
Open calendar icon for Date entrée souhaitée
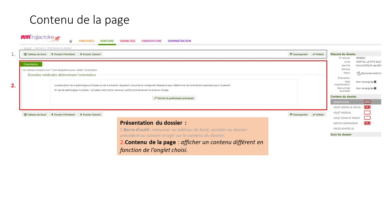(375, 88)
